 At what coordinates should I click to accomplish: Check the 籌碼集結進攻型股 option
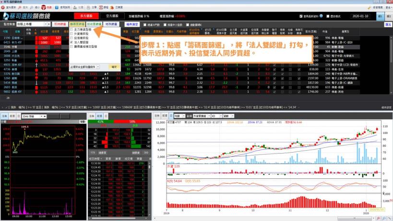click(71, 46)
